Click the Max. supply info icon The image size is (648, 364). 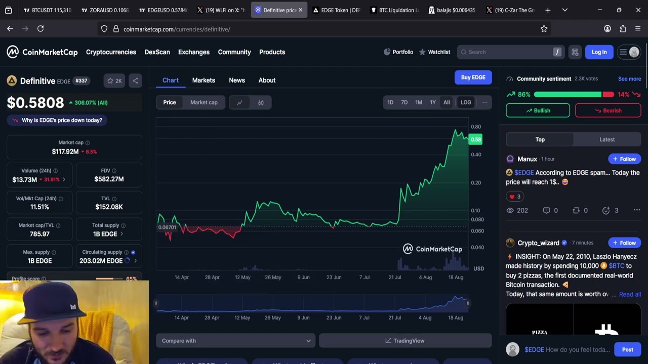tap(54, 252)
